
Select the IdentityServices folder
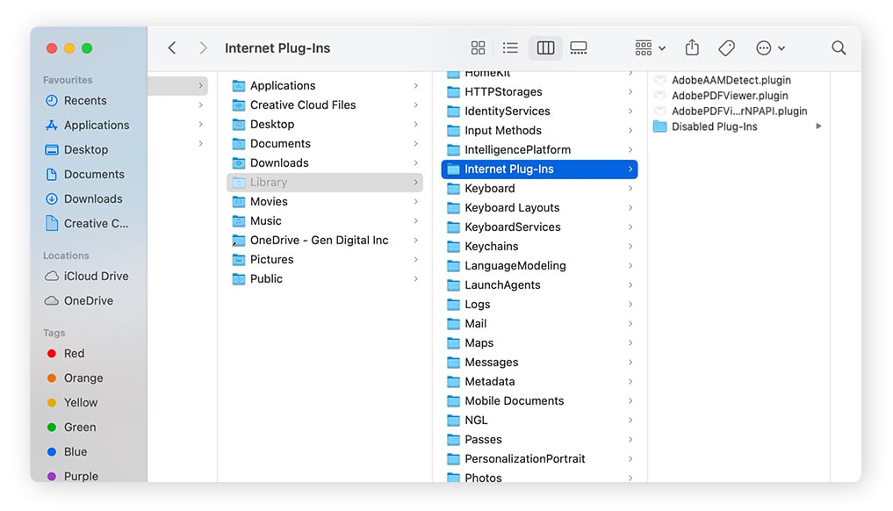pyautogui.click(x=539, y=112)
